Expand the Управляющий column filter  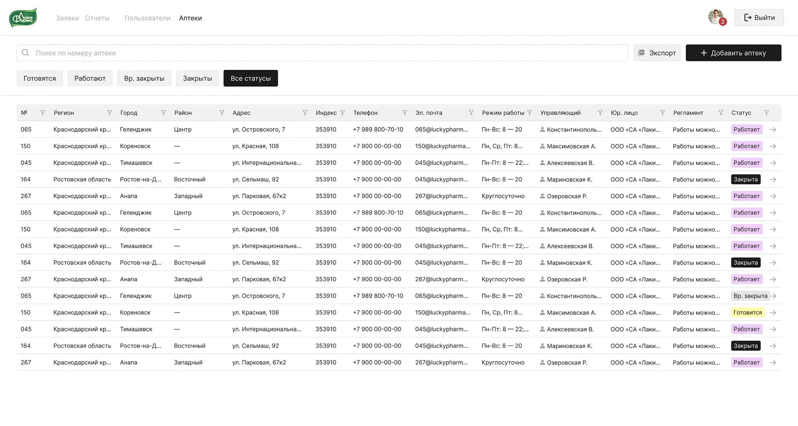[x=600, y=113]
